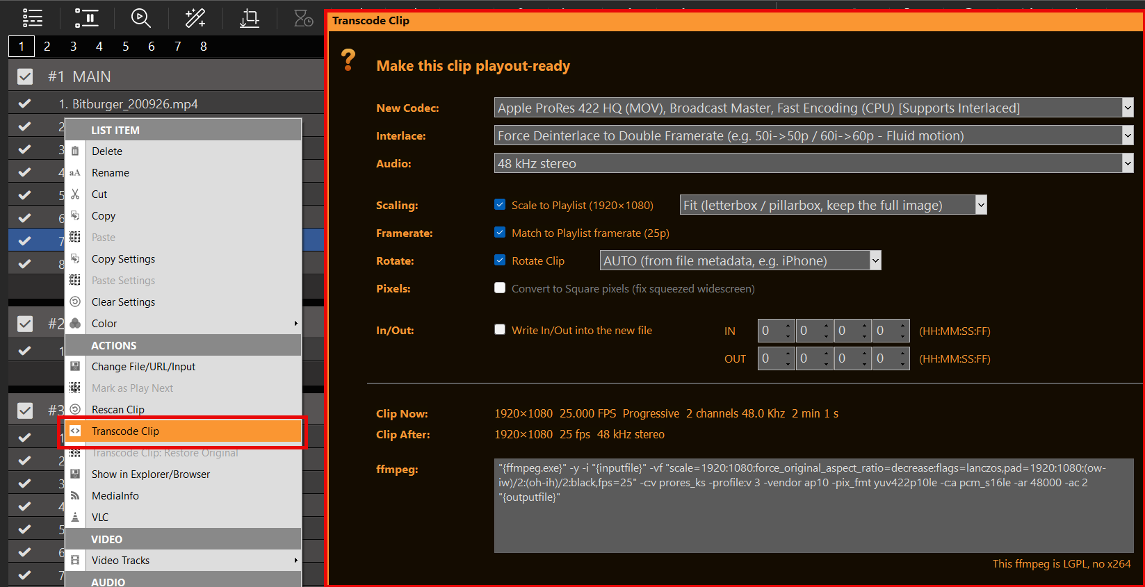Viewport: 1145px width, 587px height.
Task: Toggle checkmark for Bitburger_200926.mp4 item
Action: 25,104
